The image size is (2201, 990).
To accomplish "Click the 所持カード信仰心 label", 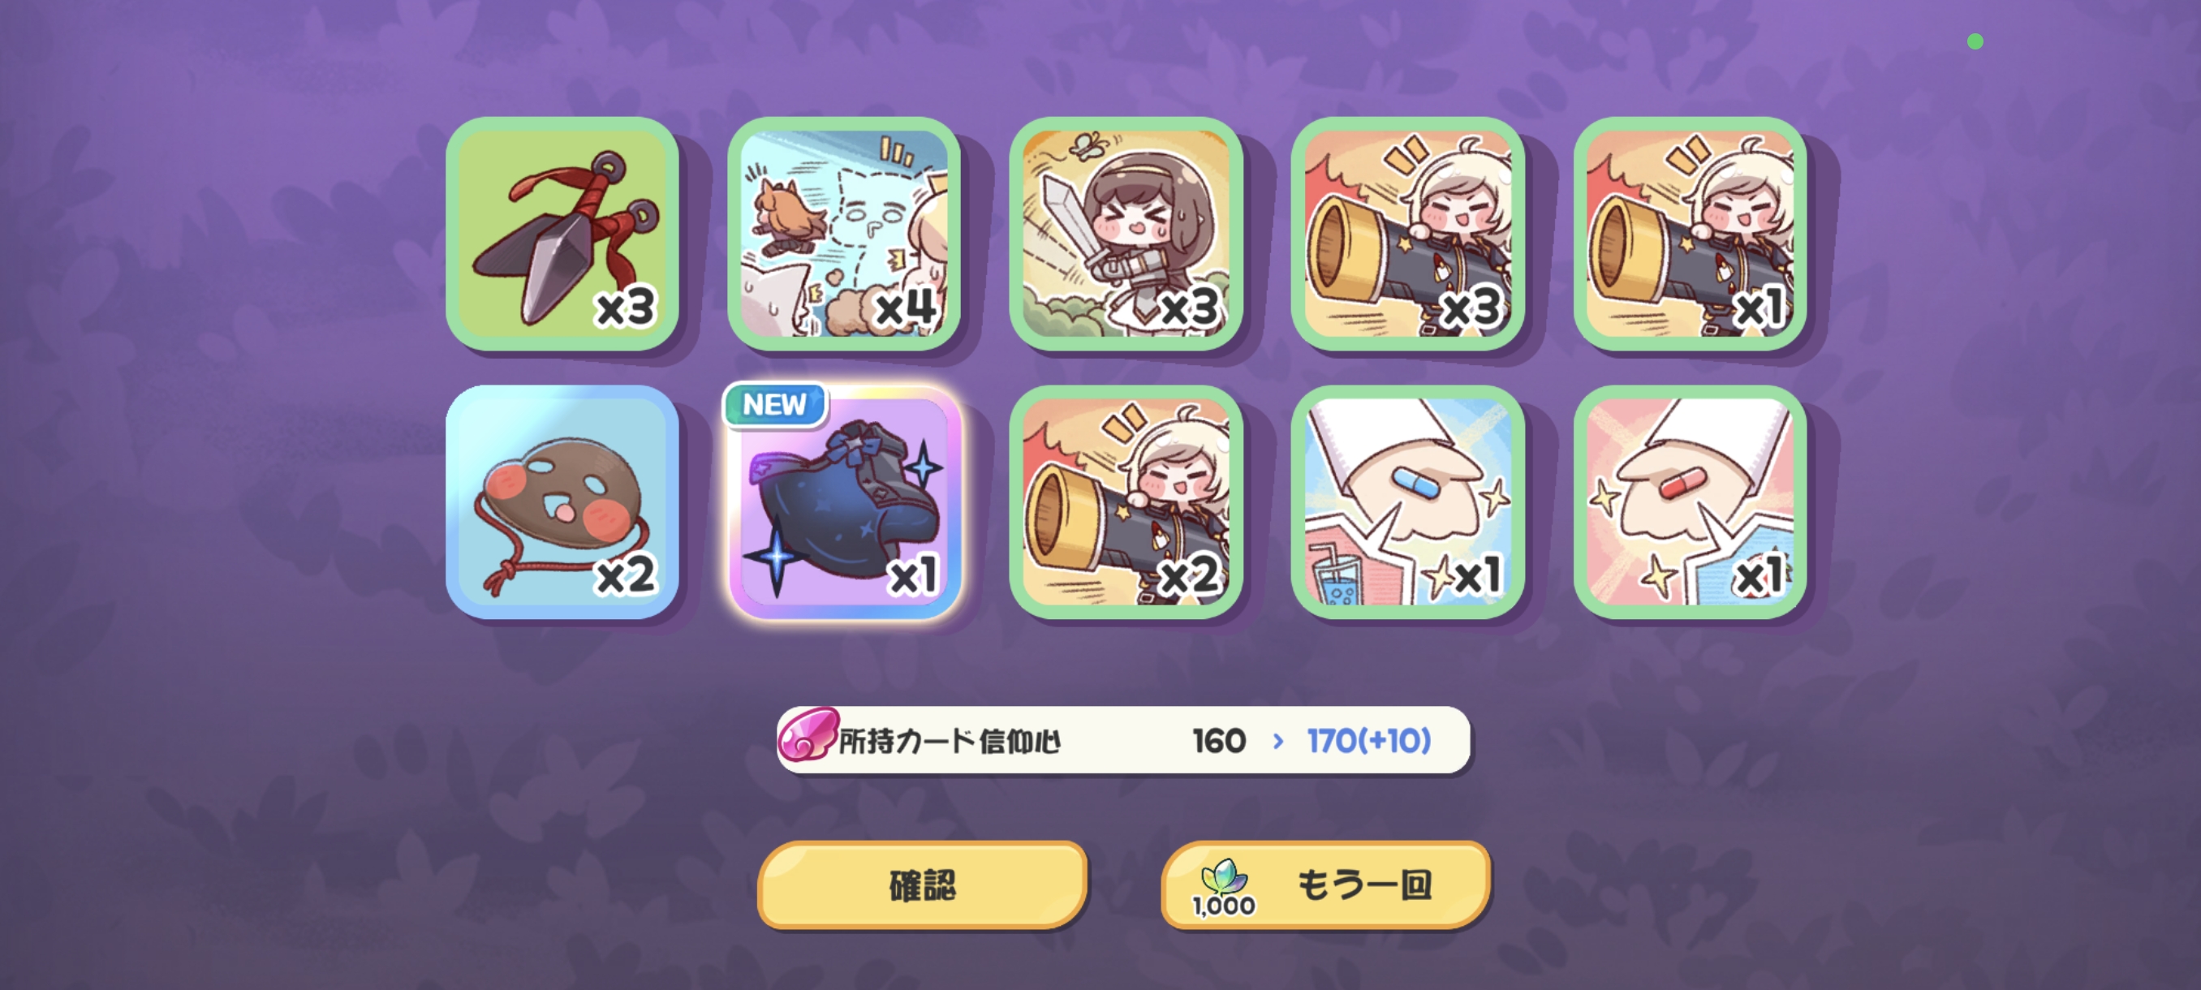I will pos(950,741).
